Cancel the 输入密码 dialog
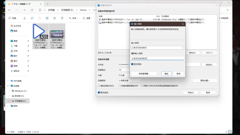 (178, 73)
